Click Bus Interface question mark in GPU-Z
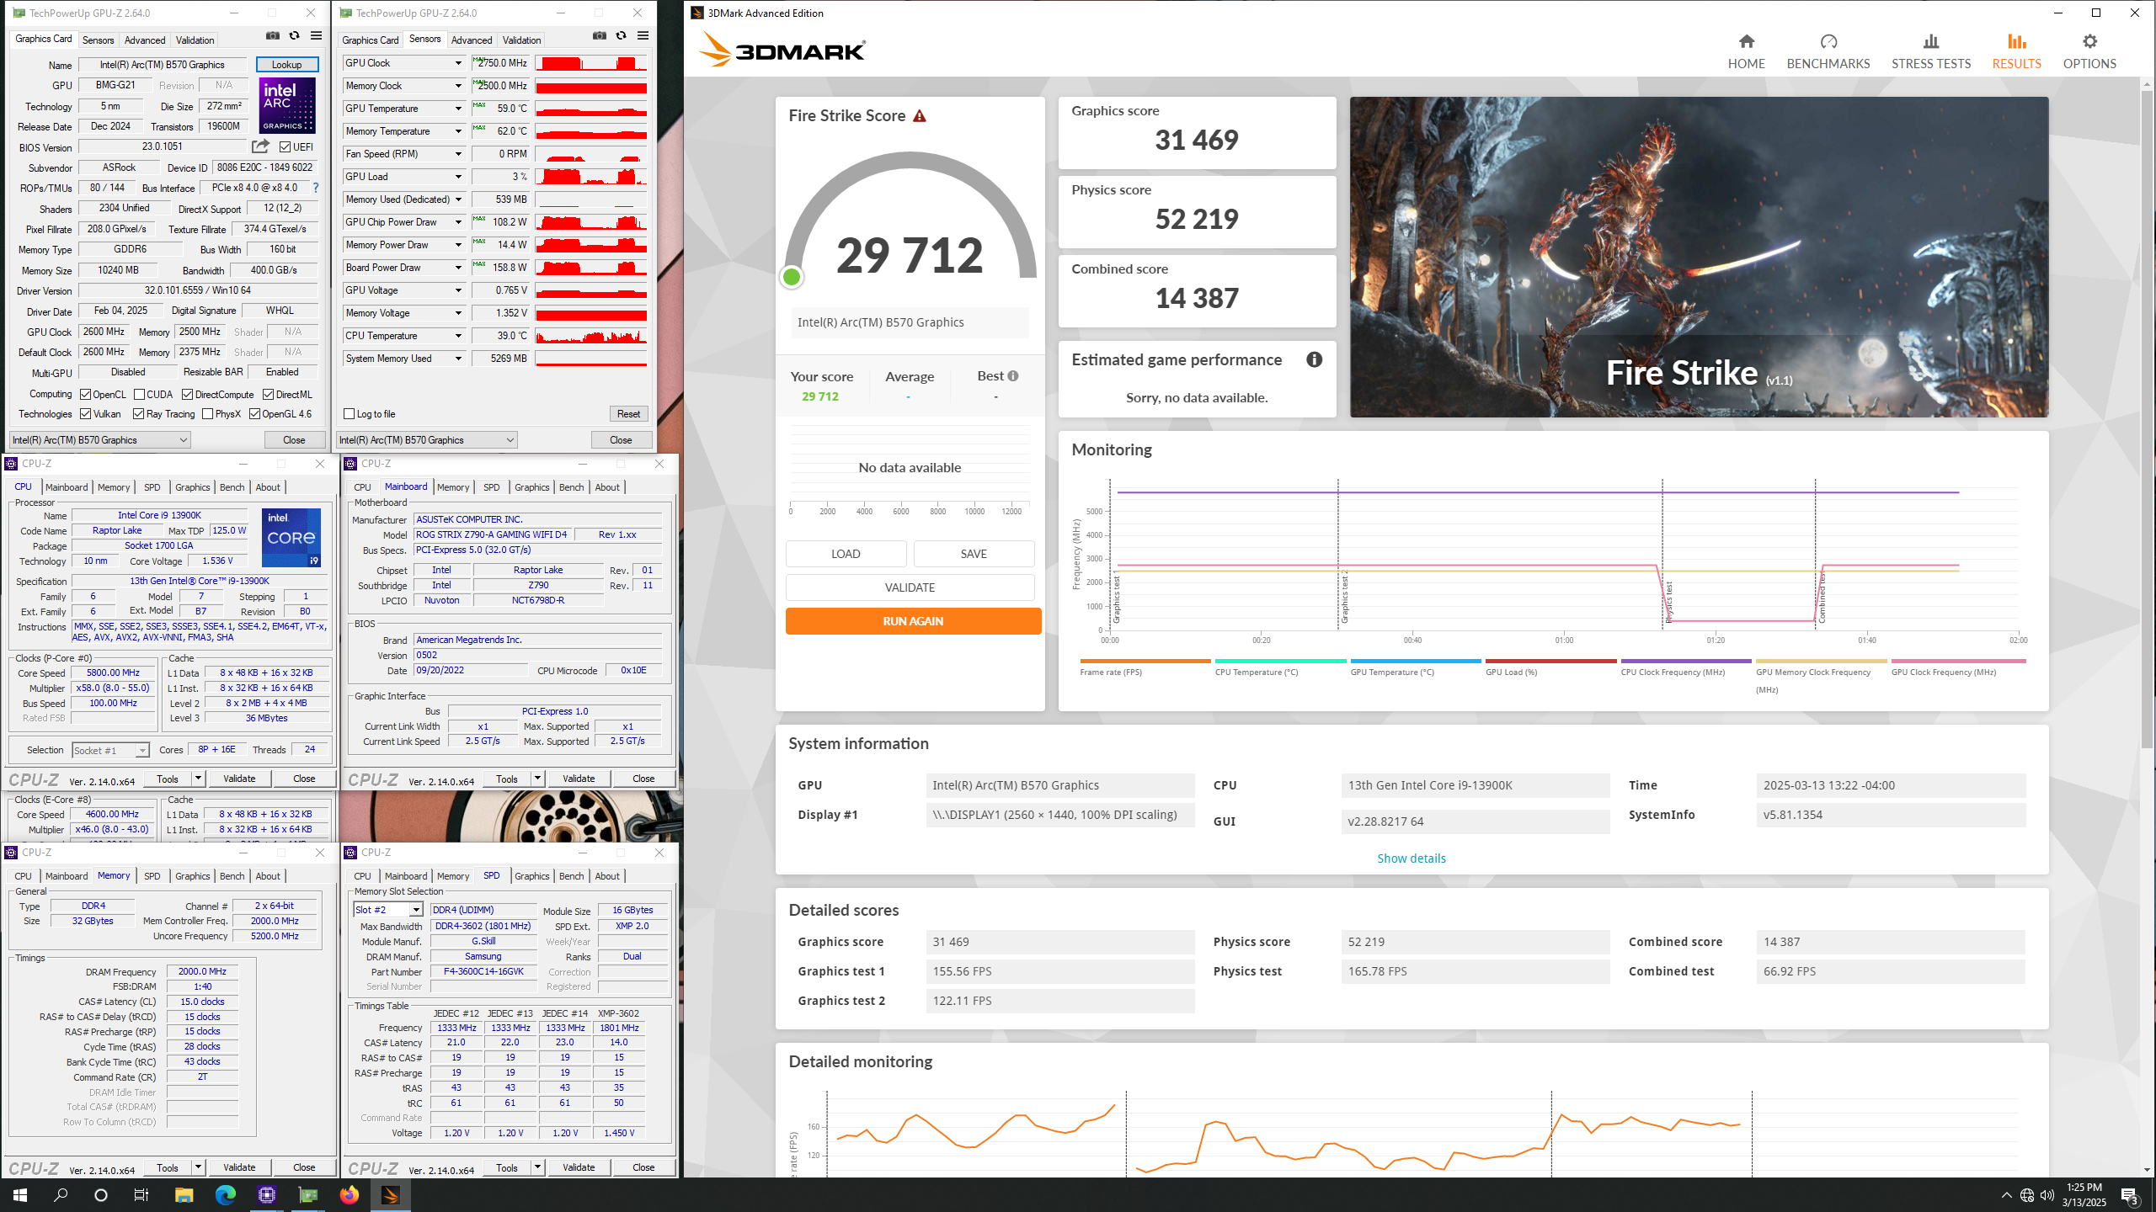 (316, 188)
